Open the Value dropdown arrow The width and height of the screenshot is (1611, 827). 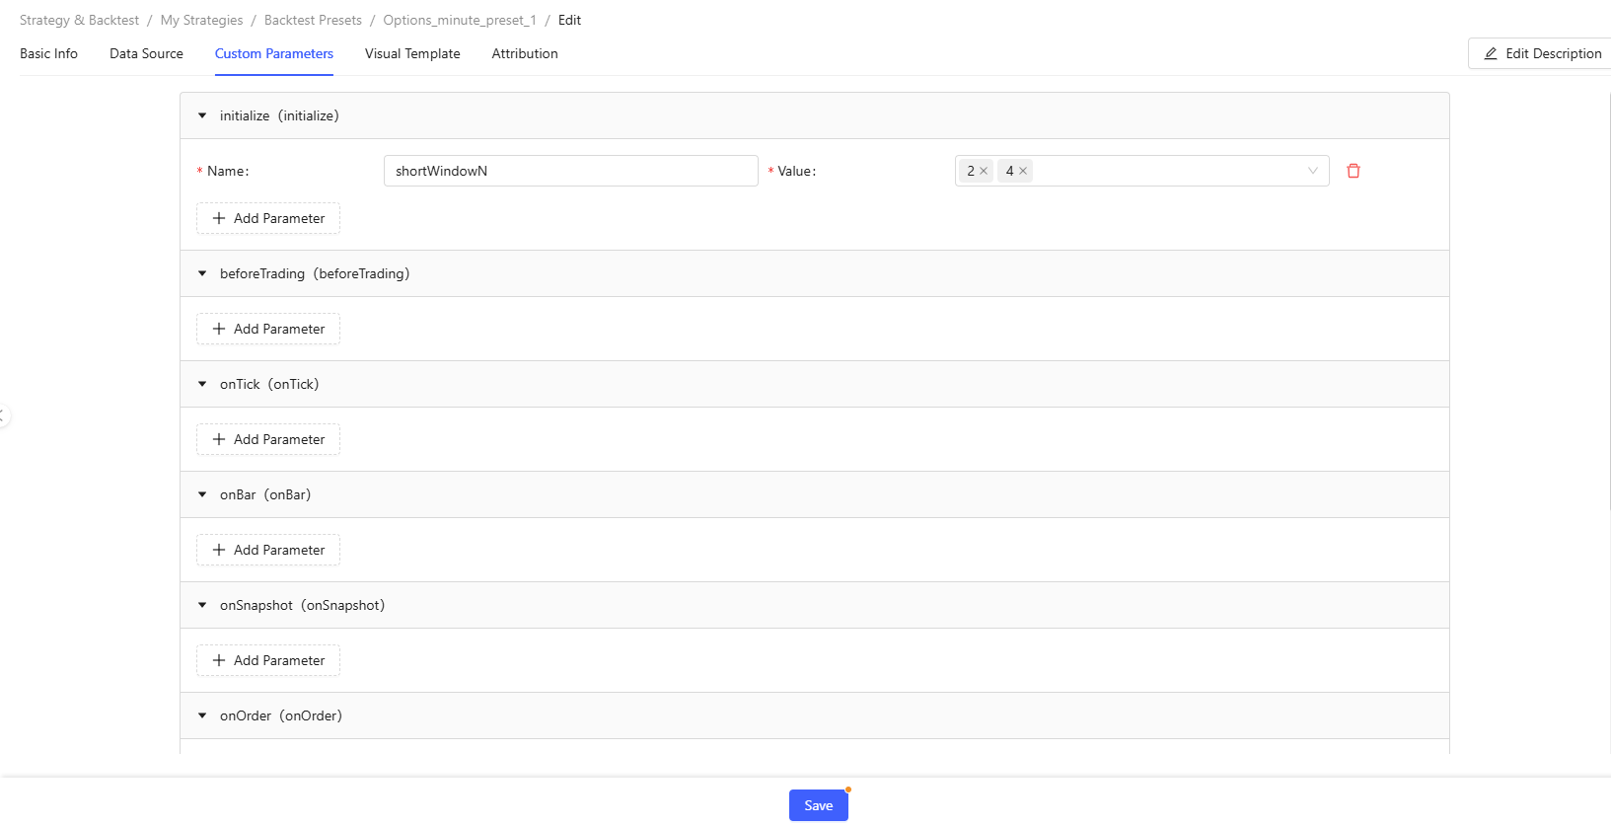pos(1312,171)
